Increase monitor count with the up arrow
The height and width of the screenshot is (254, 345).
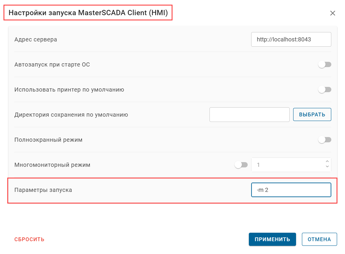pyautogui.click(x=327, y=162)
